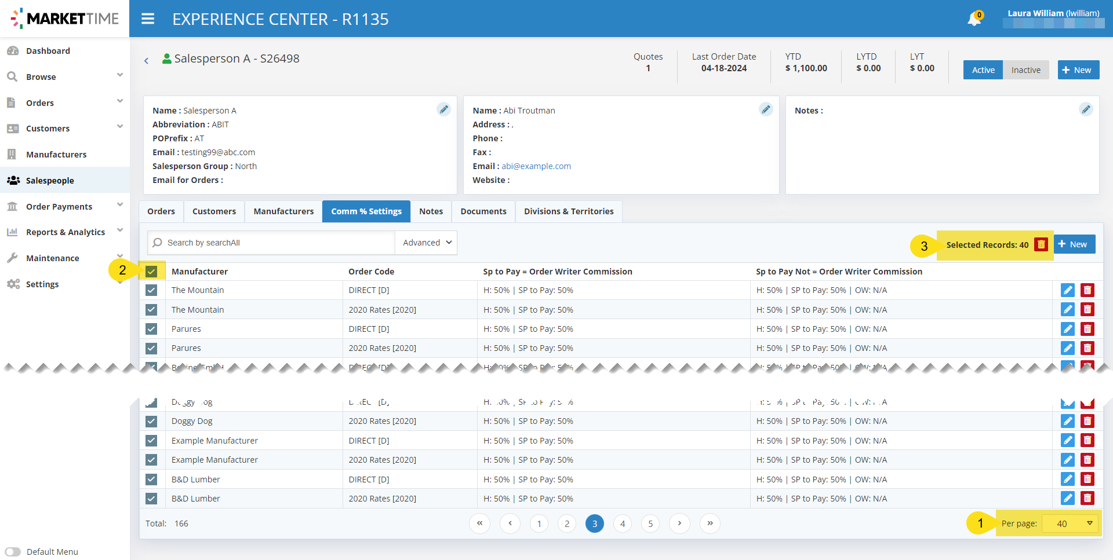Screen dimensions: 1113x560
Task: Switch to the Orders tab
Action: pos(161,211)
